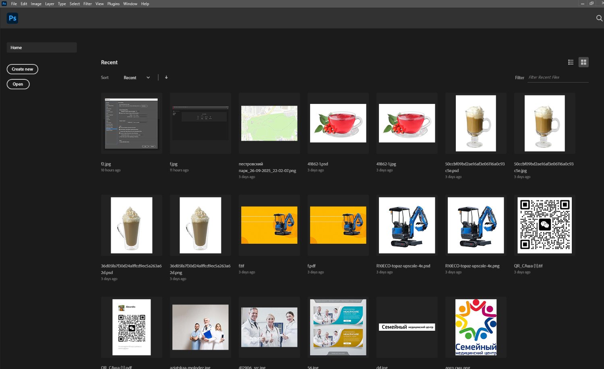The height and width of the screenshot is (369, 604).
Task: Click the '11 hours ago' timestamp
Action: (179, 170)
